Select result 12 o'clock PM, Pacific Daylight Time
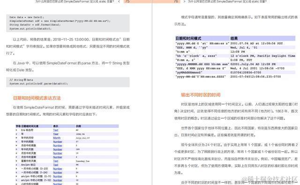The height and width of the screenshot is (185, 300). pyautogui.click(x=262, y=56)
